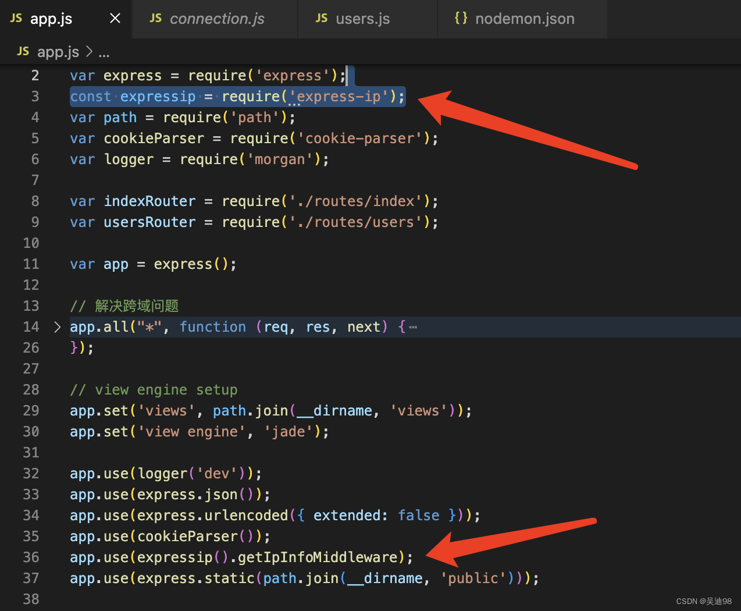Switch to the app.js tab
Image resolution: width=741 pixels, height=611 pixels.
click(66, 19)
